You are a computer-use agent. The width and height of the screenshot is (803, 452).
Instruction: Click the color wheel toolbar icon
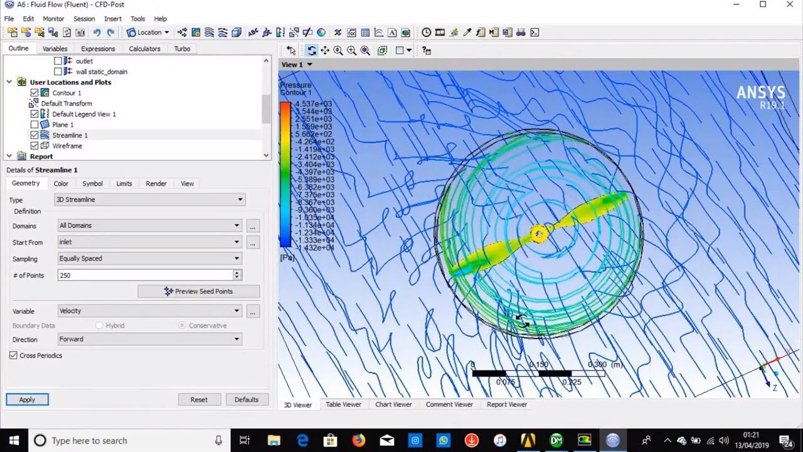321,33
